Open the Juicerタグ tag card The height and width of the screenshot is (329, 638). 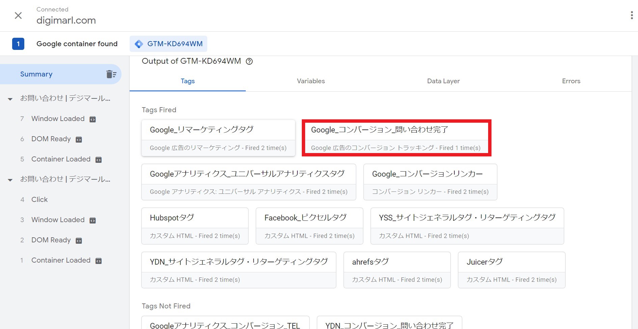click(x=511, y=270)
